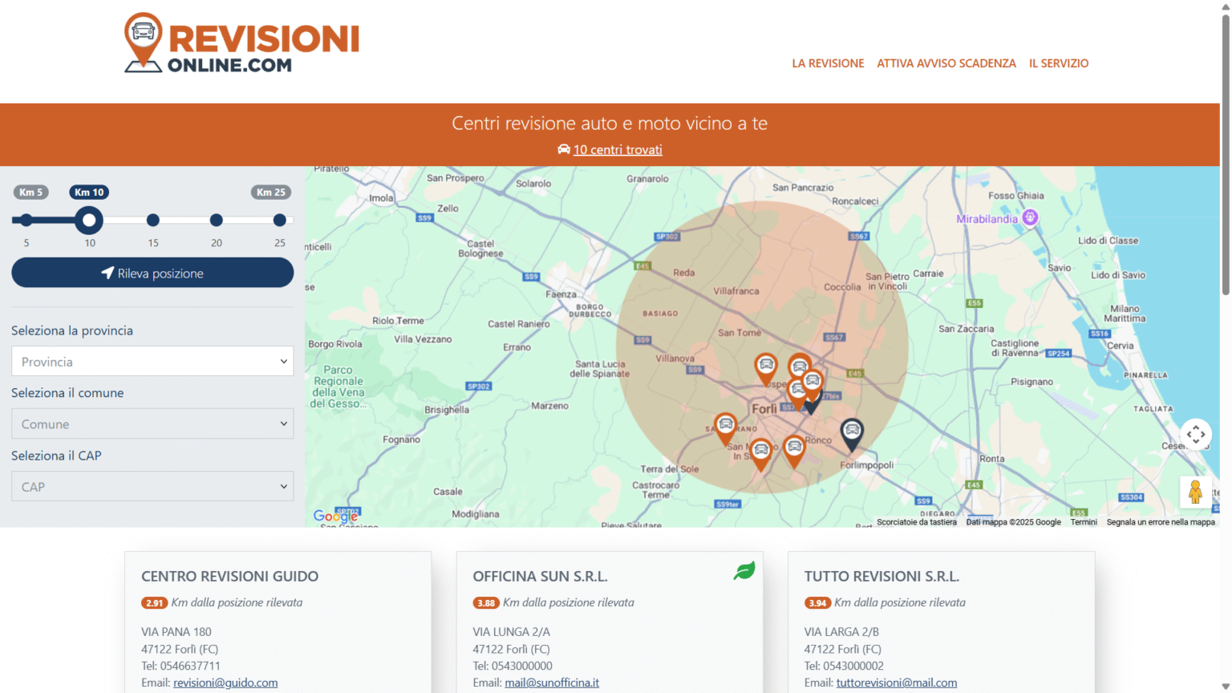The height and width of the screenshot is (693, 1232).
Task: Click the map camera controls icon
Action: tap(1195, 435)
